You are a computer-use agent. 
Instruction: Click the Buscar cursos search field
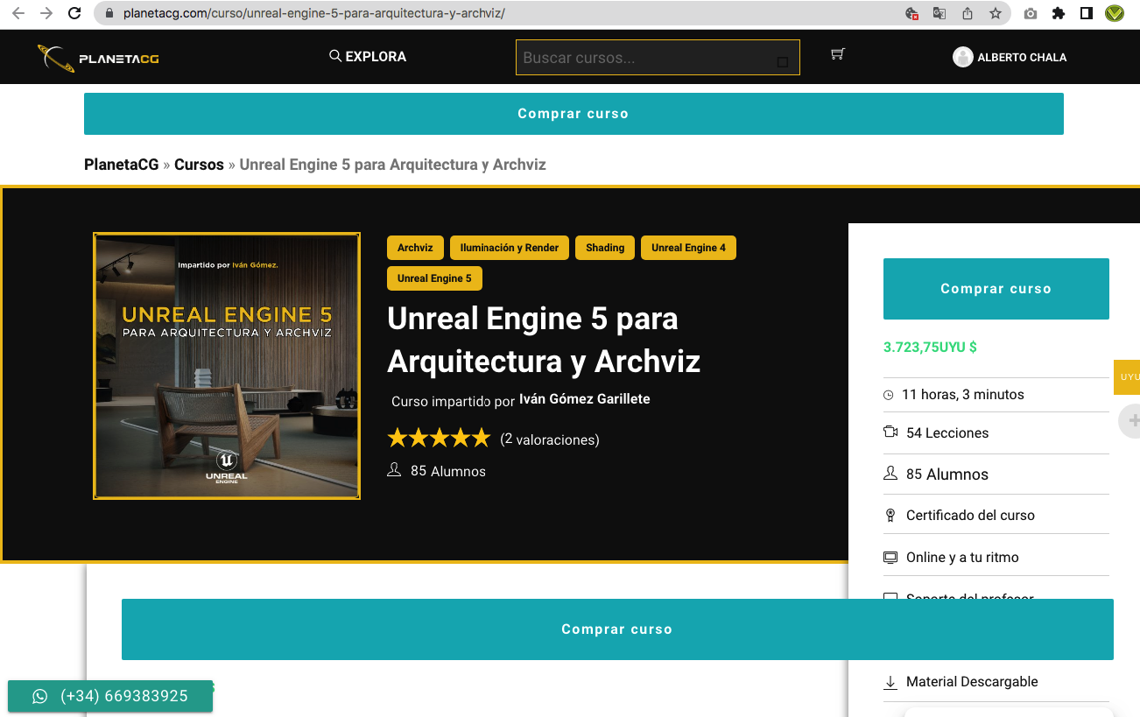coord(658,58)
